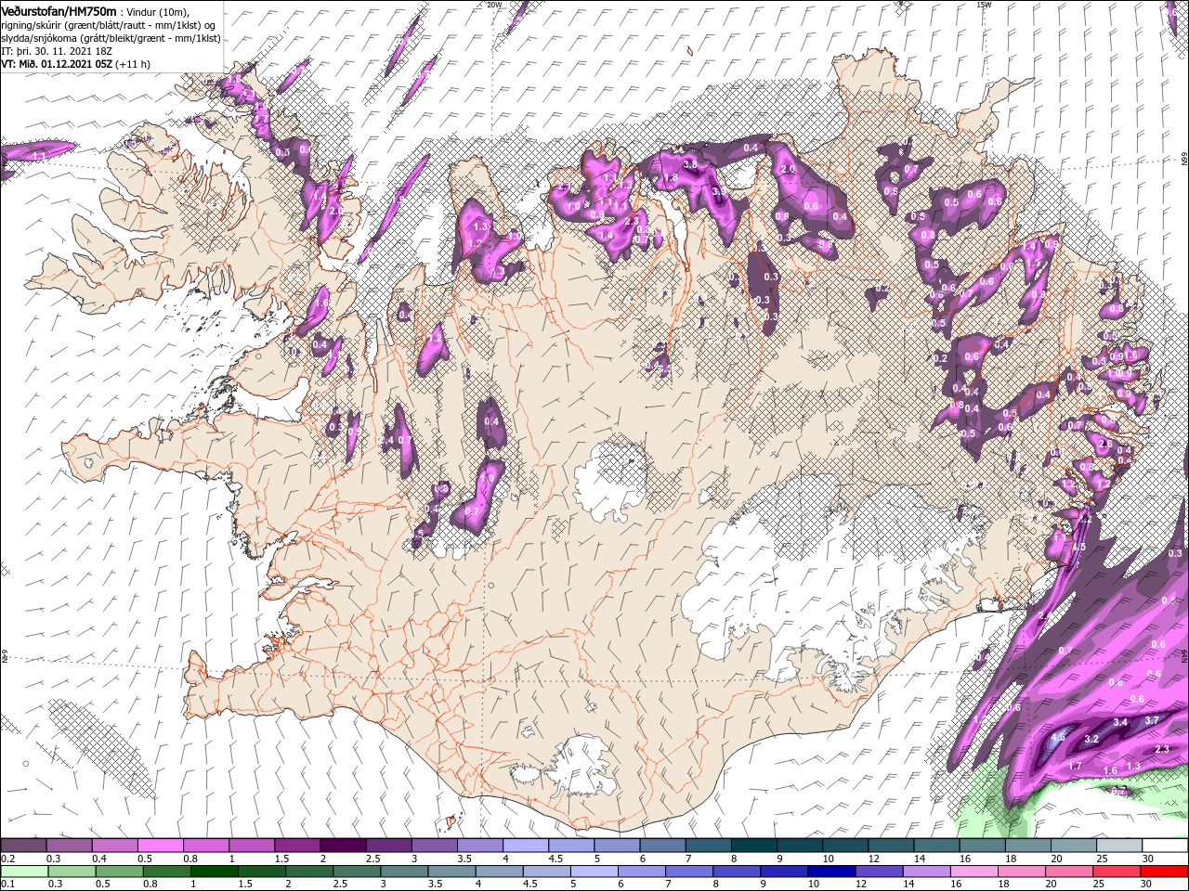Click the palest green 0.1 swatch, rain legend

(23, 872)
